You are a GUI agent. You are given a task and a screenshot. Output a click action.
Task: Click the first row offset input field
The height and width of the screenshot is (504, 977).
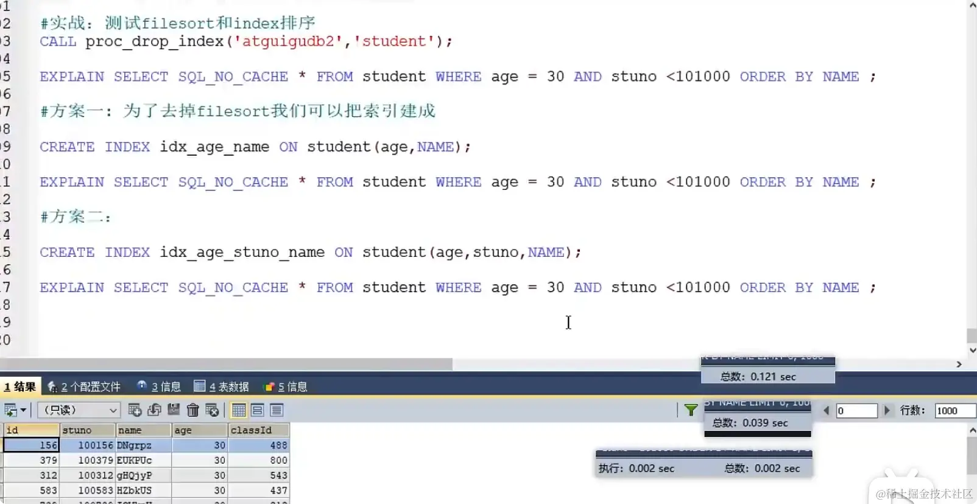(x=856, y=411)
